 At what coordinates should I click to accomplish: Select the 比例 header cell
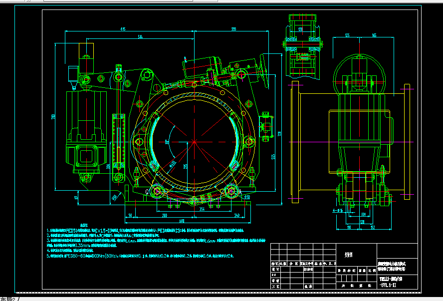click(372, 271)
